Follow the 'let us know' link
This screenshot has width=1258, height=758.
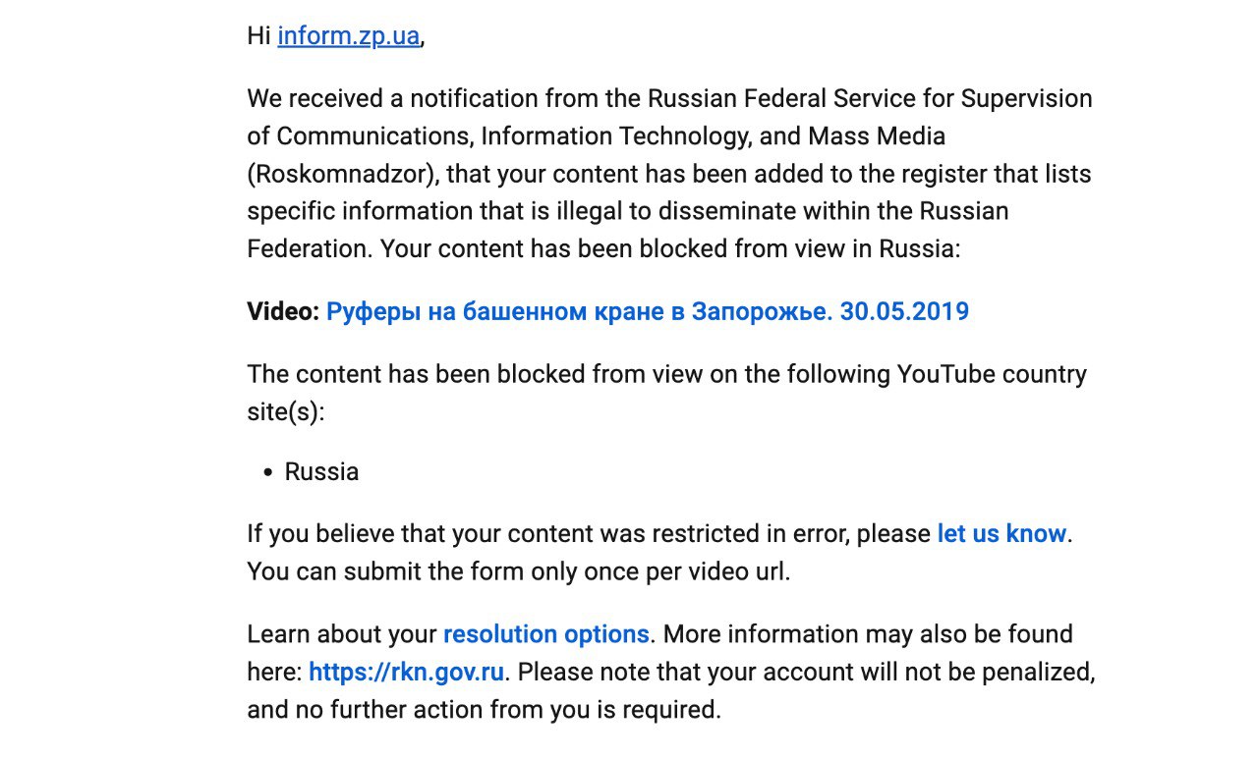[x=1001, y=534]
